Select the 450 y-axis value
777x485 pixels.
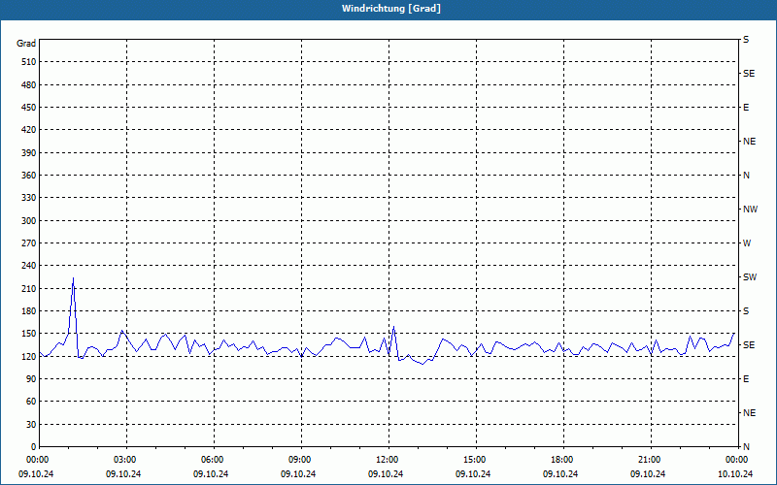click(29, 108)
